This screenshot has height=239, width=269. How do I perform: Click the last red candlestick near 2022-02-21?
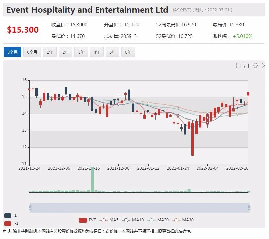(x=248, y=94)
